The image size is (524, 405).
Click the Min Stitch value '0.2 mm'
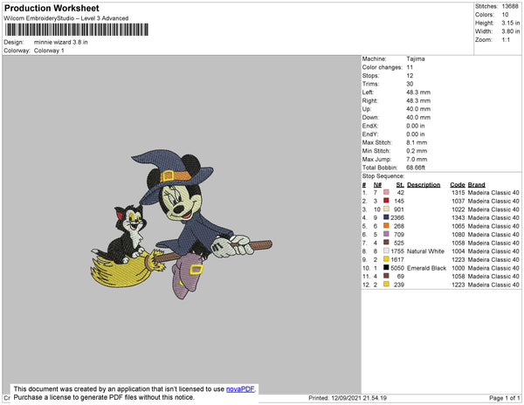point(417,151)
